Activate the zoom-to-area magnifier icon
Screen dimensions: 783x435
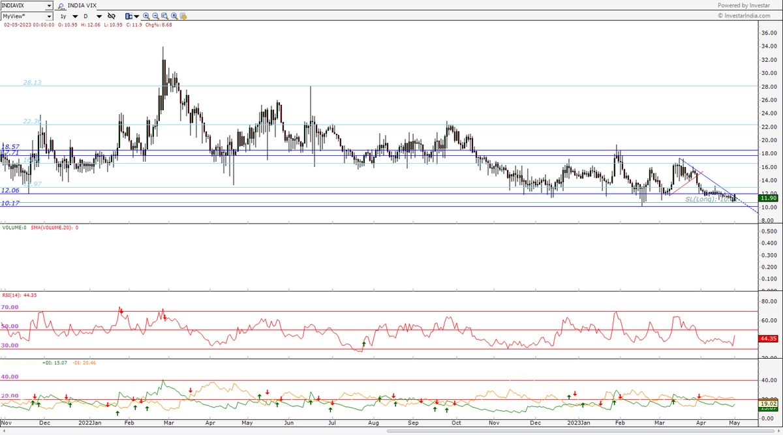[x=164, y=15]
